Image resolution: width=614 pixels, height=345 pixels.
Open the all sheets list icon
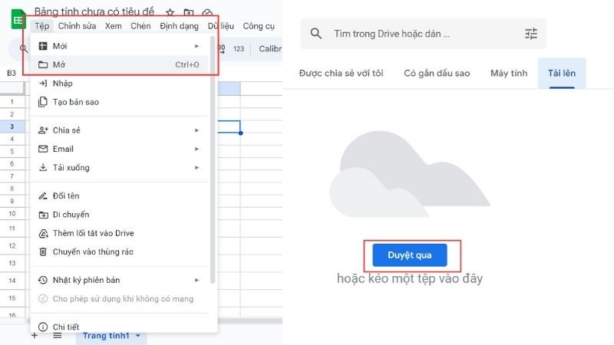57,336
